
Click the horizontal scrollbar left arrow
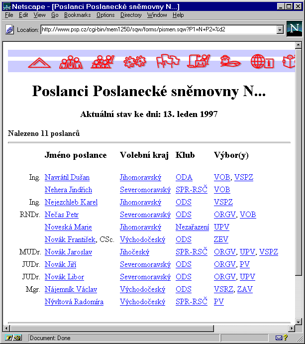(x=6, y=329)
